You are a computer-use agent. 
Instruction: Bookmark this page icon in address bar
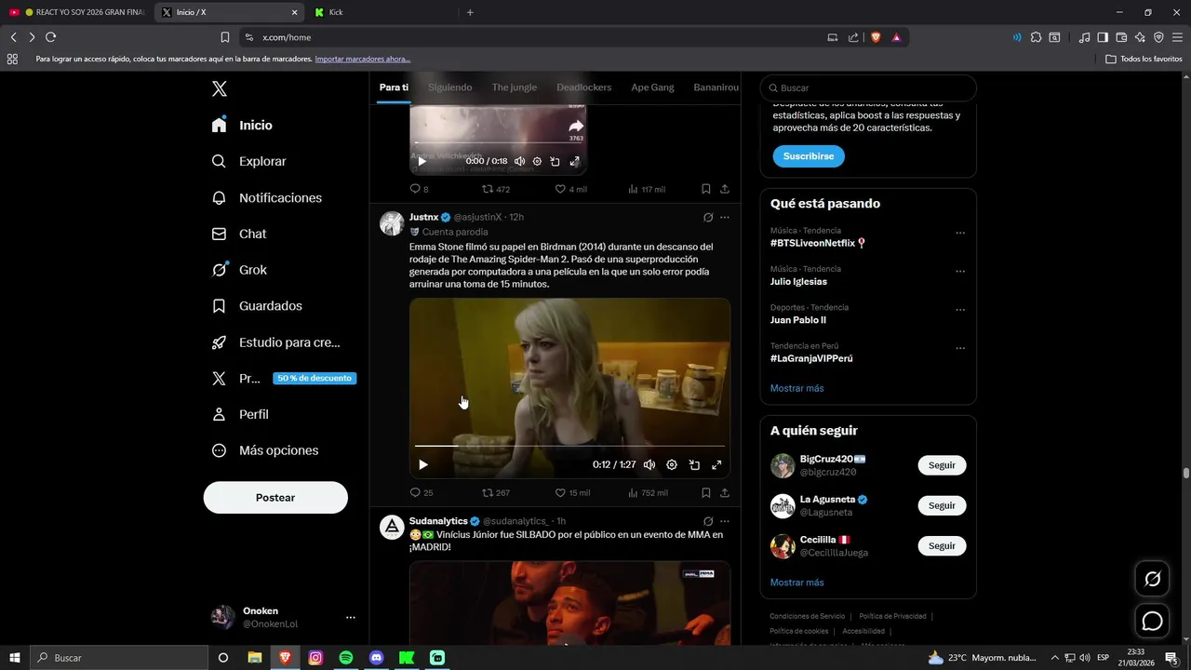click(x=225, y=37)
